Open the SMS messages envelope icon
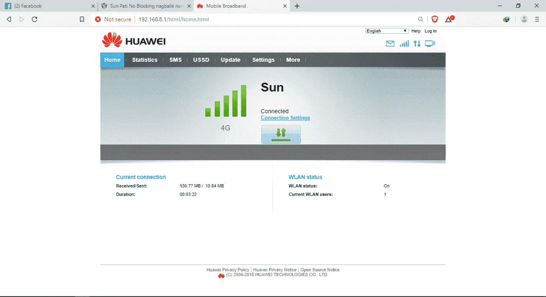Image resolution: width=546 pixels, height=297 pixels. click(390, 44)
